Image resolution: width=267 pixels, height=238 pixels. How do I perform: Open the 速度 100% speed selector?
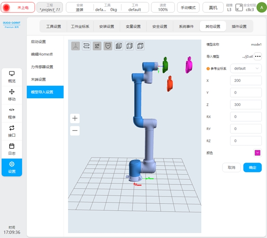(163, 7)
